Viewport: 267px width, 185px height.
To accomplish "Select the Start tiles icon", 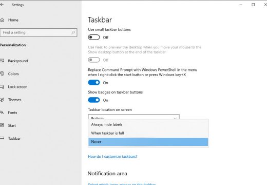I will pos(2,125).
